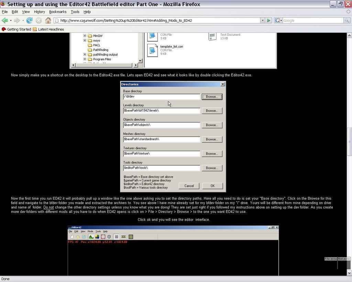Screen dimensions: 352x282
Task: Select the terrain heightmap tool in Editor42
Action: click(x=91, y=237)
